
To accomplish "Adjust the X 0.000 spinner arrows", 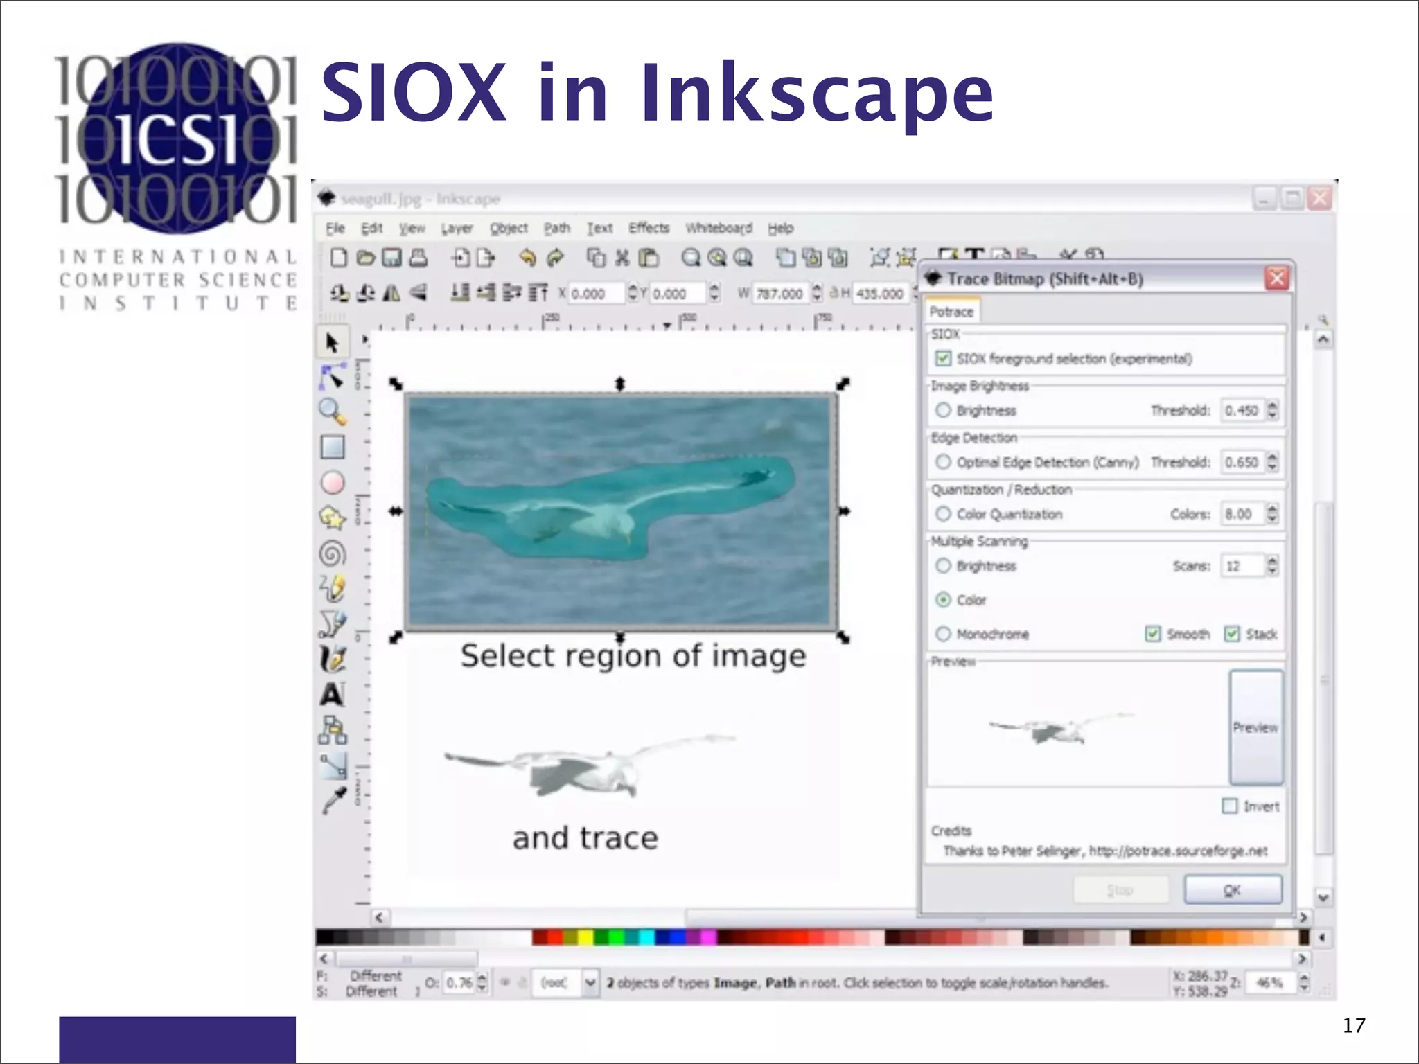I will pos(633,294).
